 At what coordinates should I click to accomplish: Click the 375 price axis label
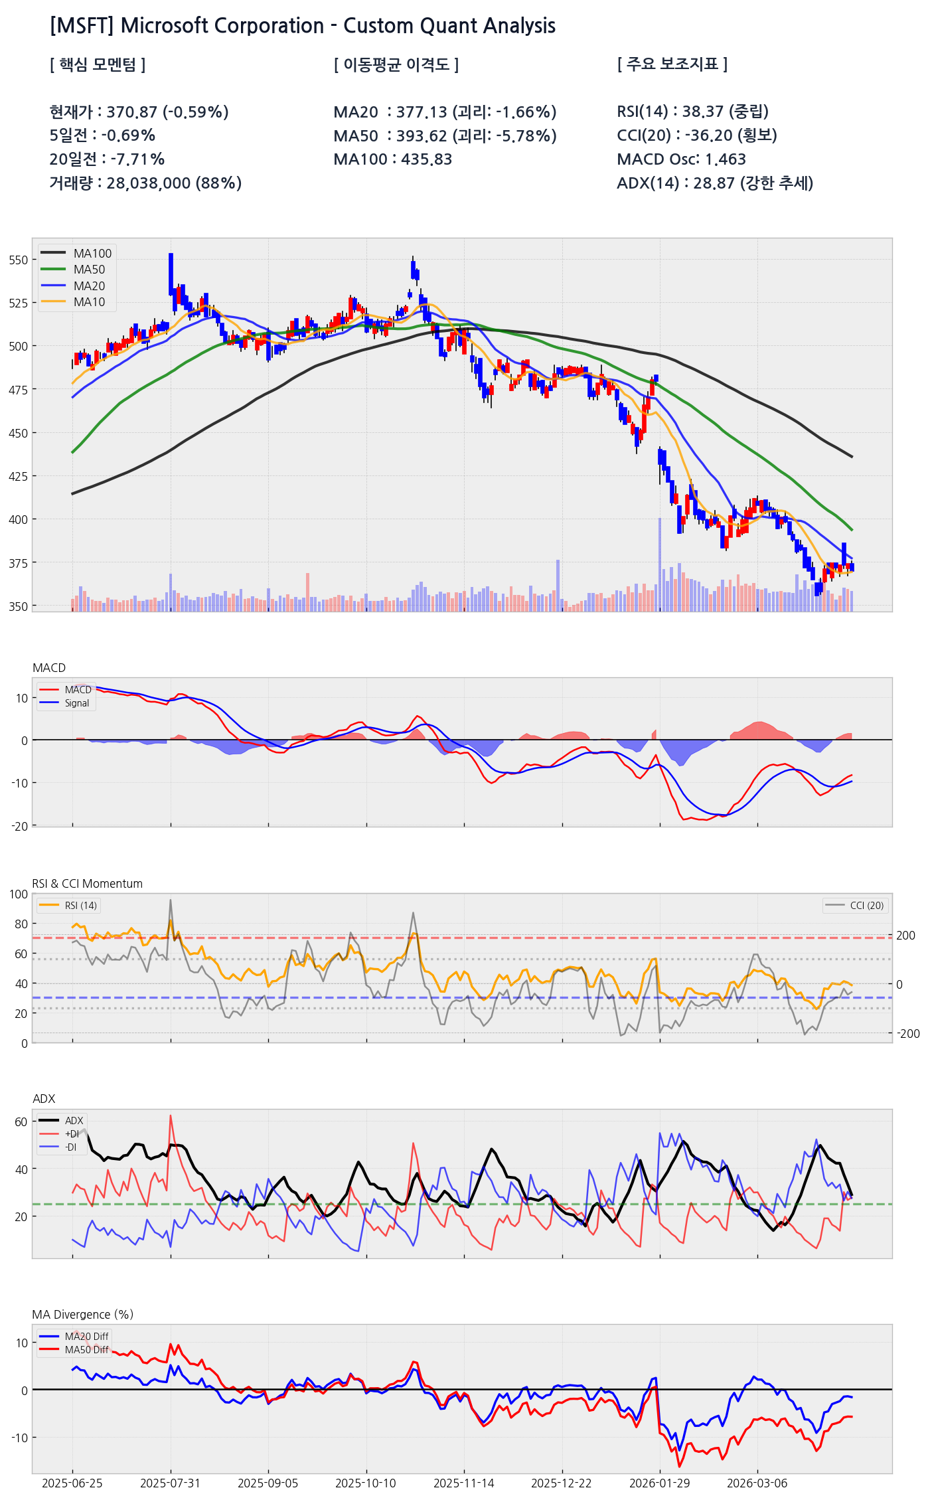coord(19,563)
